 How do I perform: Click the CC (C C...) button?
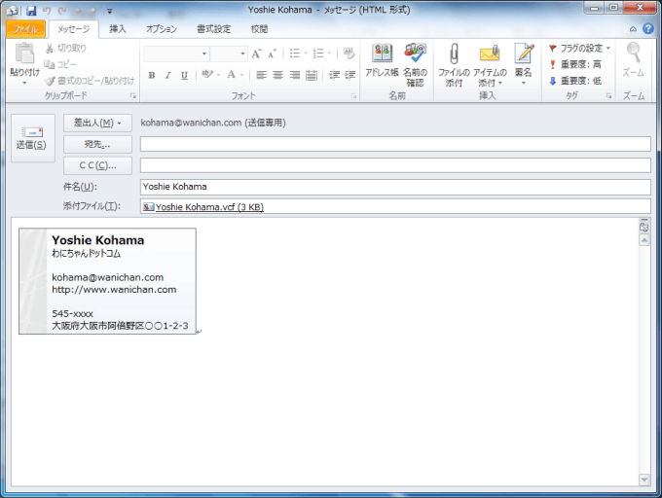[97, 165]
